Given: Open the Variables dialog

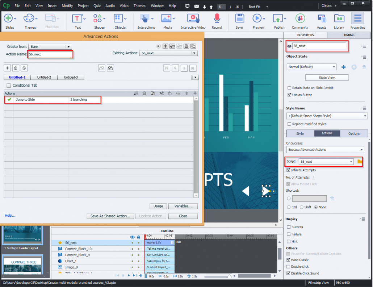Looking at the screenshot, I should click(183, 206).
